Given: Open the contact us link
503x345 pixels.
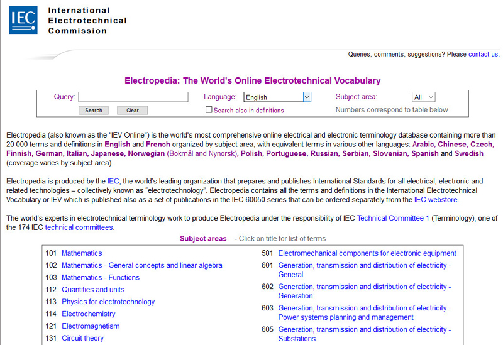Looking at the screenshot, I should [483, 54].
